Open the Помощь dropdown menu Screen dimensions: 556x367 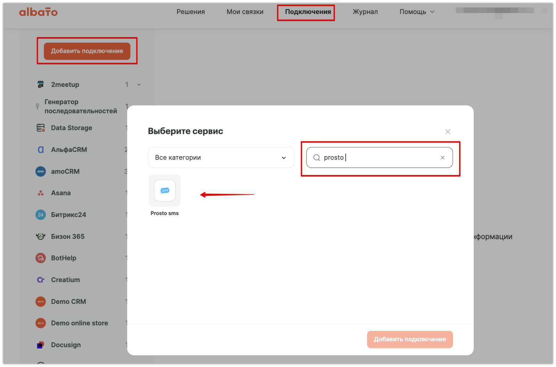pyautogui.click(x=417, y=12)
